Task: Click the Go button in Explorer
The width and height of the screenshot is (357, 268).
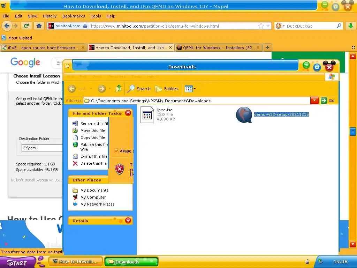Action: click(328, 100)
